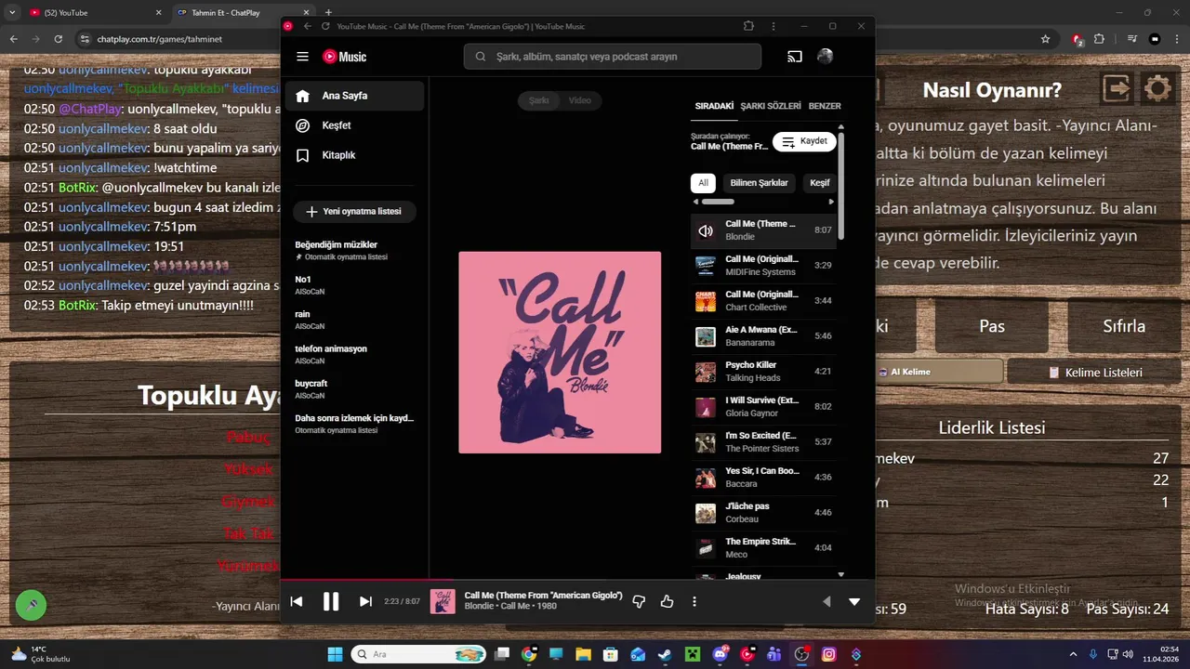Viewport: 1190px width, 669px height.
Task: Switch to ŞARKI SÖZLERİ tab
Action: coord(771,106)
